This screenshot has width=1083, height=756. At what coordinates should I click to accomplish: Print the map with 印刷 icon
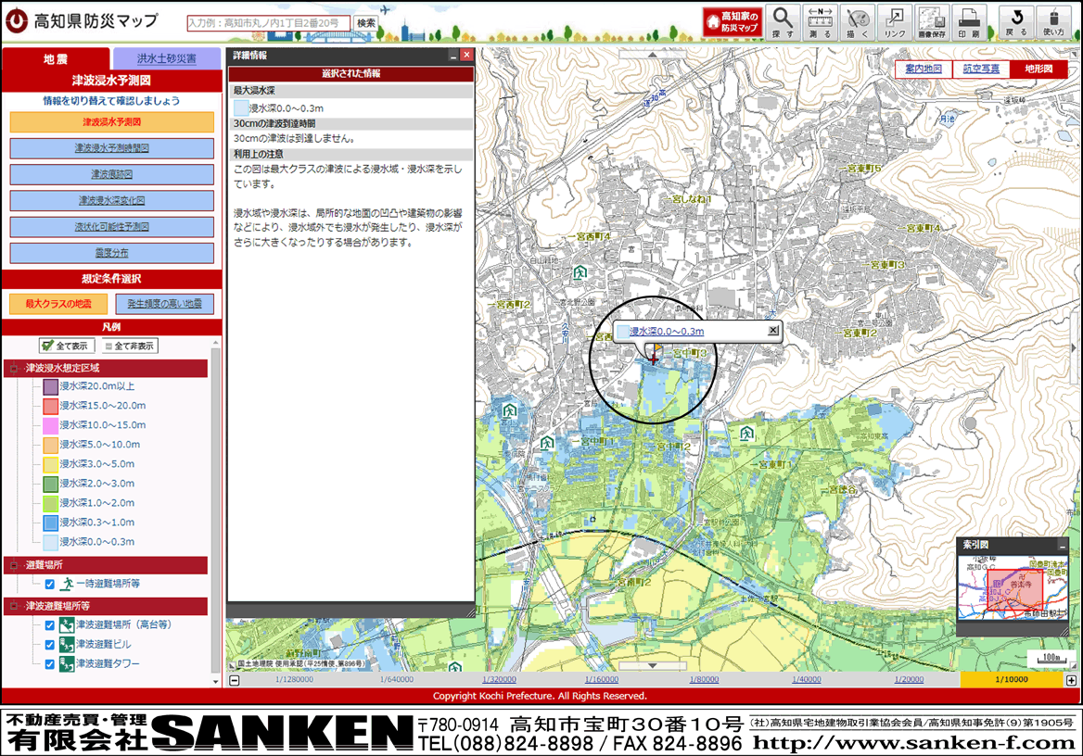(969, 21)
